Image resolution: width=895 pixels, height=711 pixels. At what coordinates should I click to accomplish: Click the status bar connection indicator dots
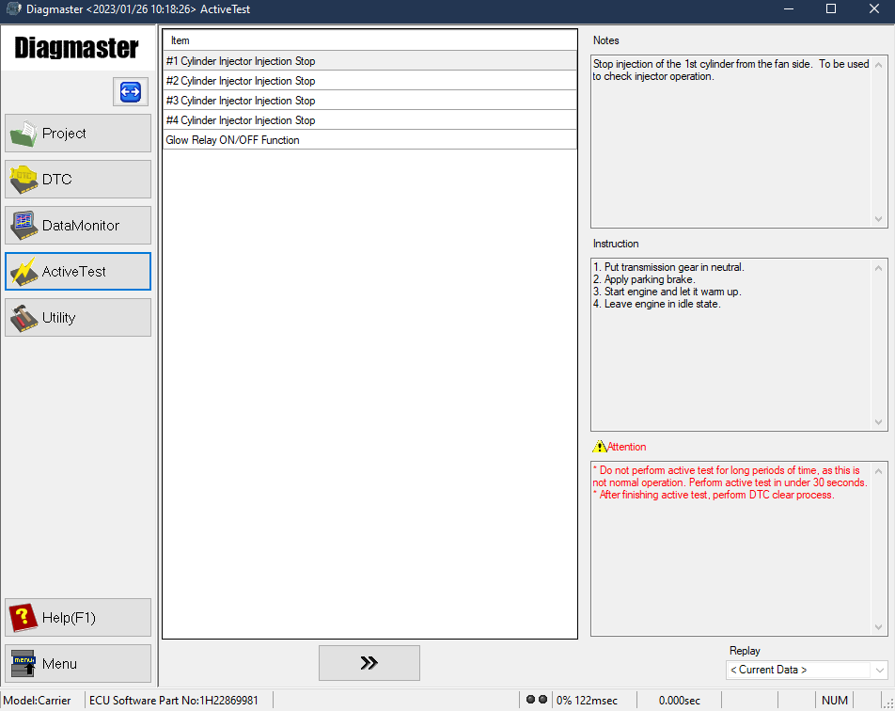point(537,700)
